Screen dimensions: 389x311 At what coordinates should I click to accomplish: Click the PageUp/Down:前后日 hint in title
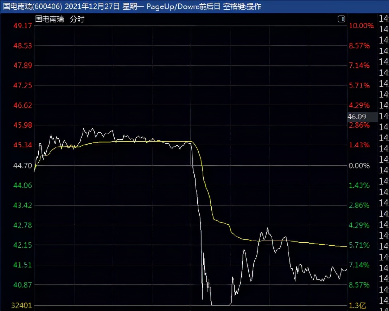(x=183, y=6)
